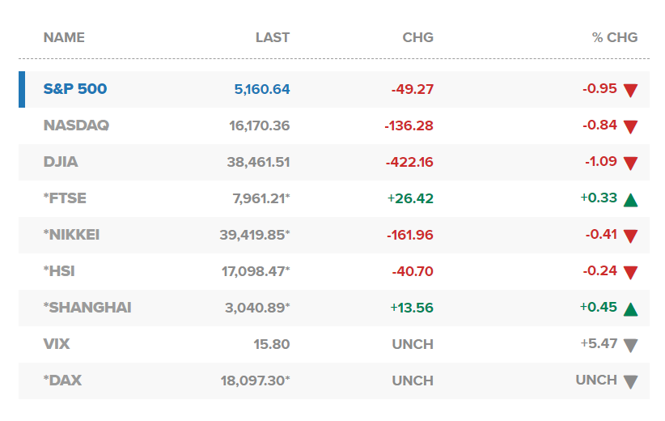Open the *FTSE index quote

tap(65, 198)
